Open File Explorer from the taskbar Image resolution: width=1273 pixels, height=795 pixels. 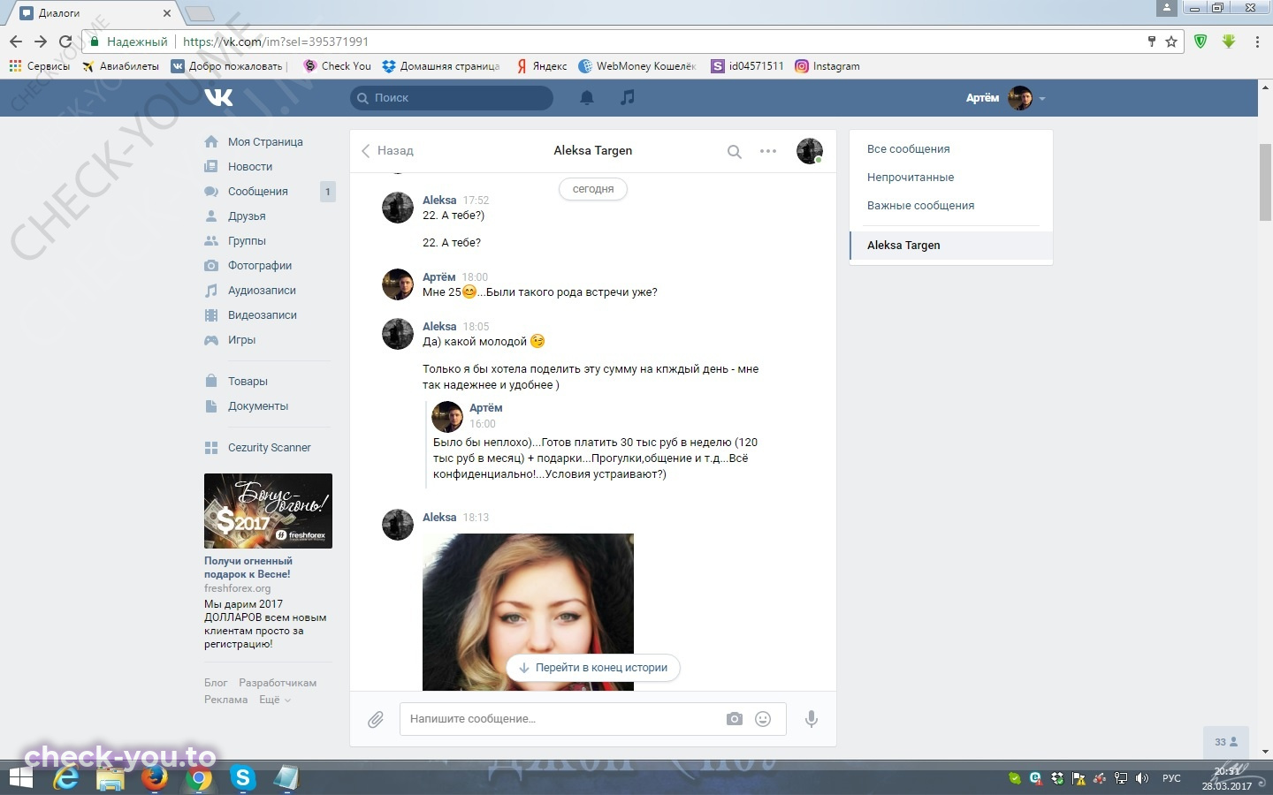click(111, 778)
